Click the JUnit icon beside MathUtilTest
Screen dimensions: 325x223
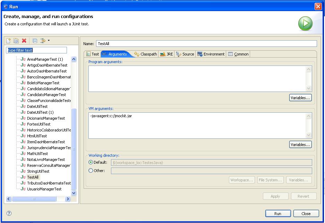[x=23, y=154]
